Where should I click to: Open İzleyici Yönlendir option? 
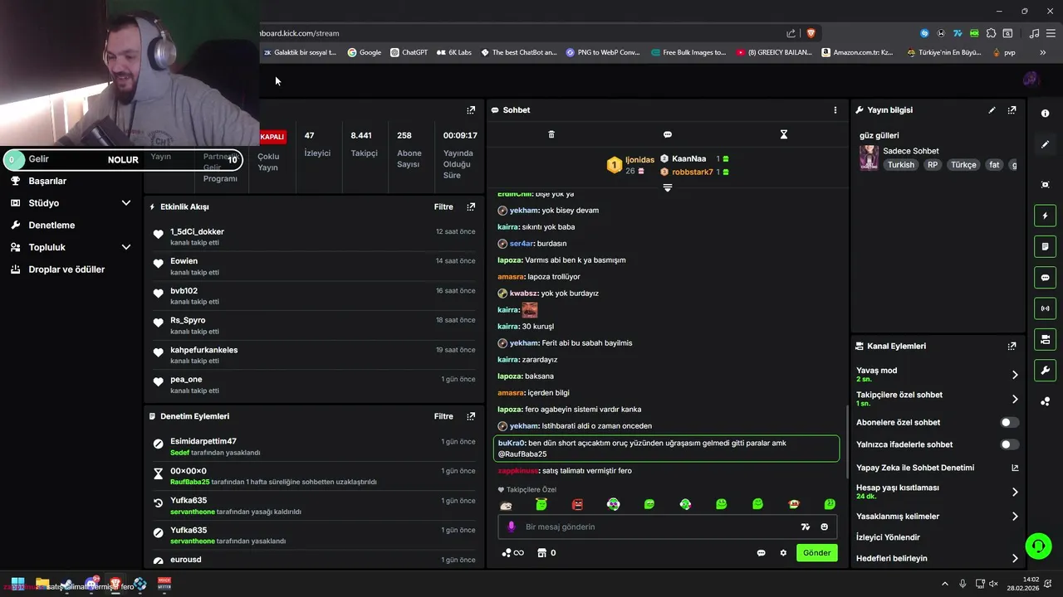[888, 537]
